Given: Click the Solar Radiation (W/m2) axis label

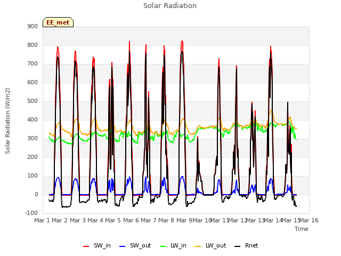Looking at the screenshot, I should 7,121.
